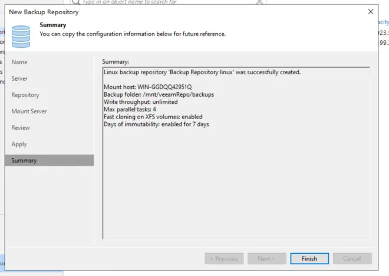Select the Apply wizard step
The image size is (389, 276).
[19, 144]
